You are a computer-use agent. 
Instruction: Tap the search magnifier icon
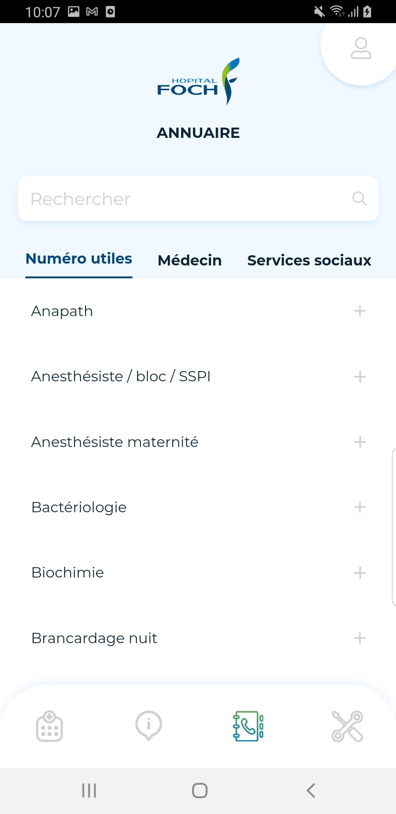click(359, 198)
